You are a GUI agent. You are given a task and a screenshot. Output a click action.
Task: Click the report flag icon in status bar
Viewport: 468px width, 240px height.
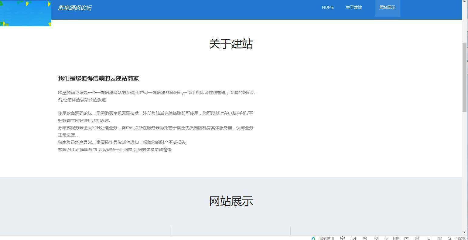coord(406,238)
